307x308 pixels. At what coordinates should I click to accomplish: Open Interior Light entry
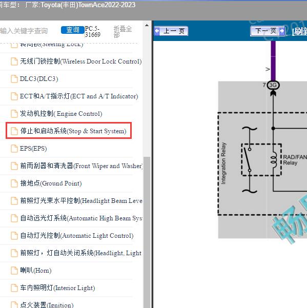pyautogui.click(x=57, y=288)
